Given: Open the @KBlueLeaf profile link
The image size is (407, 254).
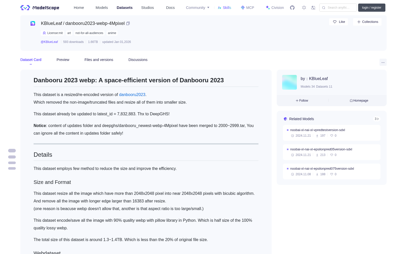Looking at the screenshot, I should click(49, 42).
